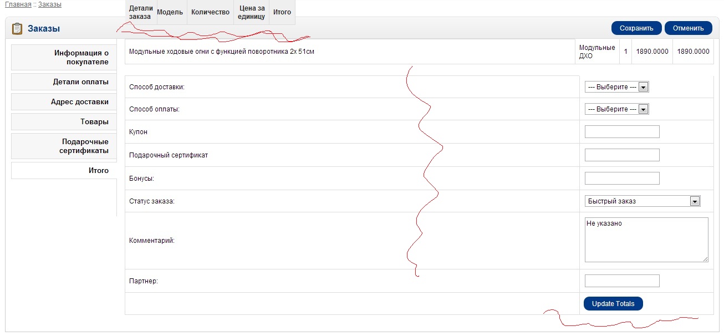Switch to Адрес доставки tab
The image size is (724, 336).
pos(64,101)
